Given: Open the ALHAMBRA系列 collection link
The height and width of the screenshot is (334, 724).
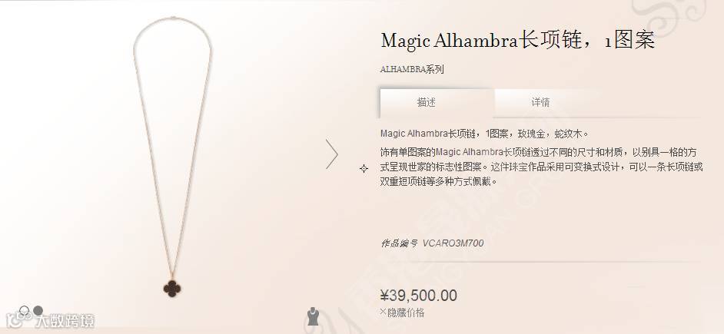Looking at the screenshot, I should (x=412, y=70).
